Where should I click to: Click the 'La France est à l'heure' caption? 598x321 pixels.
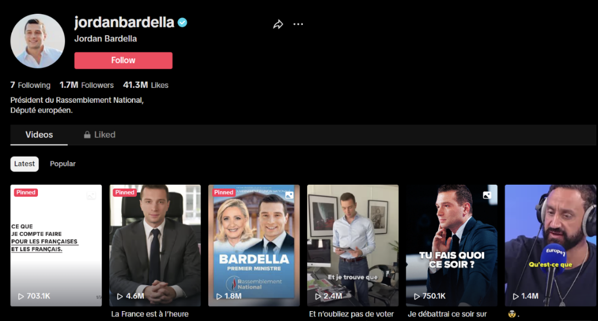[x=150, y=314]
